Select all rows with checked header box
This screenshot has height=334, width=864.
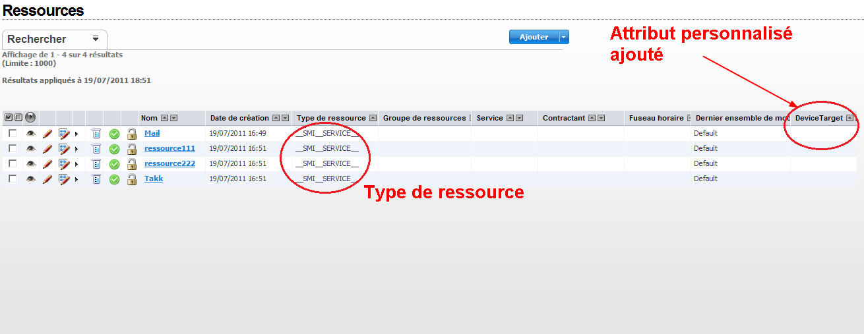coord(9,118)
